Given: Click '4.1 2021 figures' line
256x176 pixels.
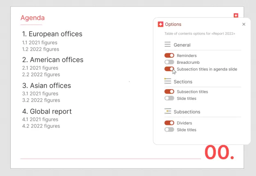Looking at the screenshot, I should pos(40,120).
